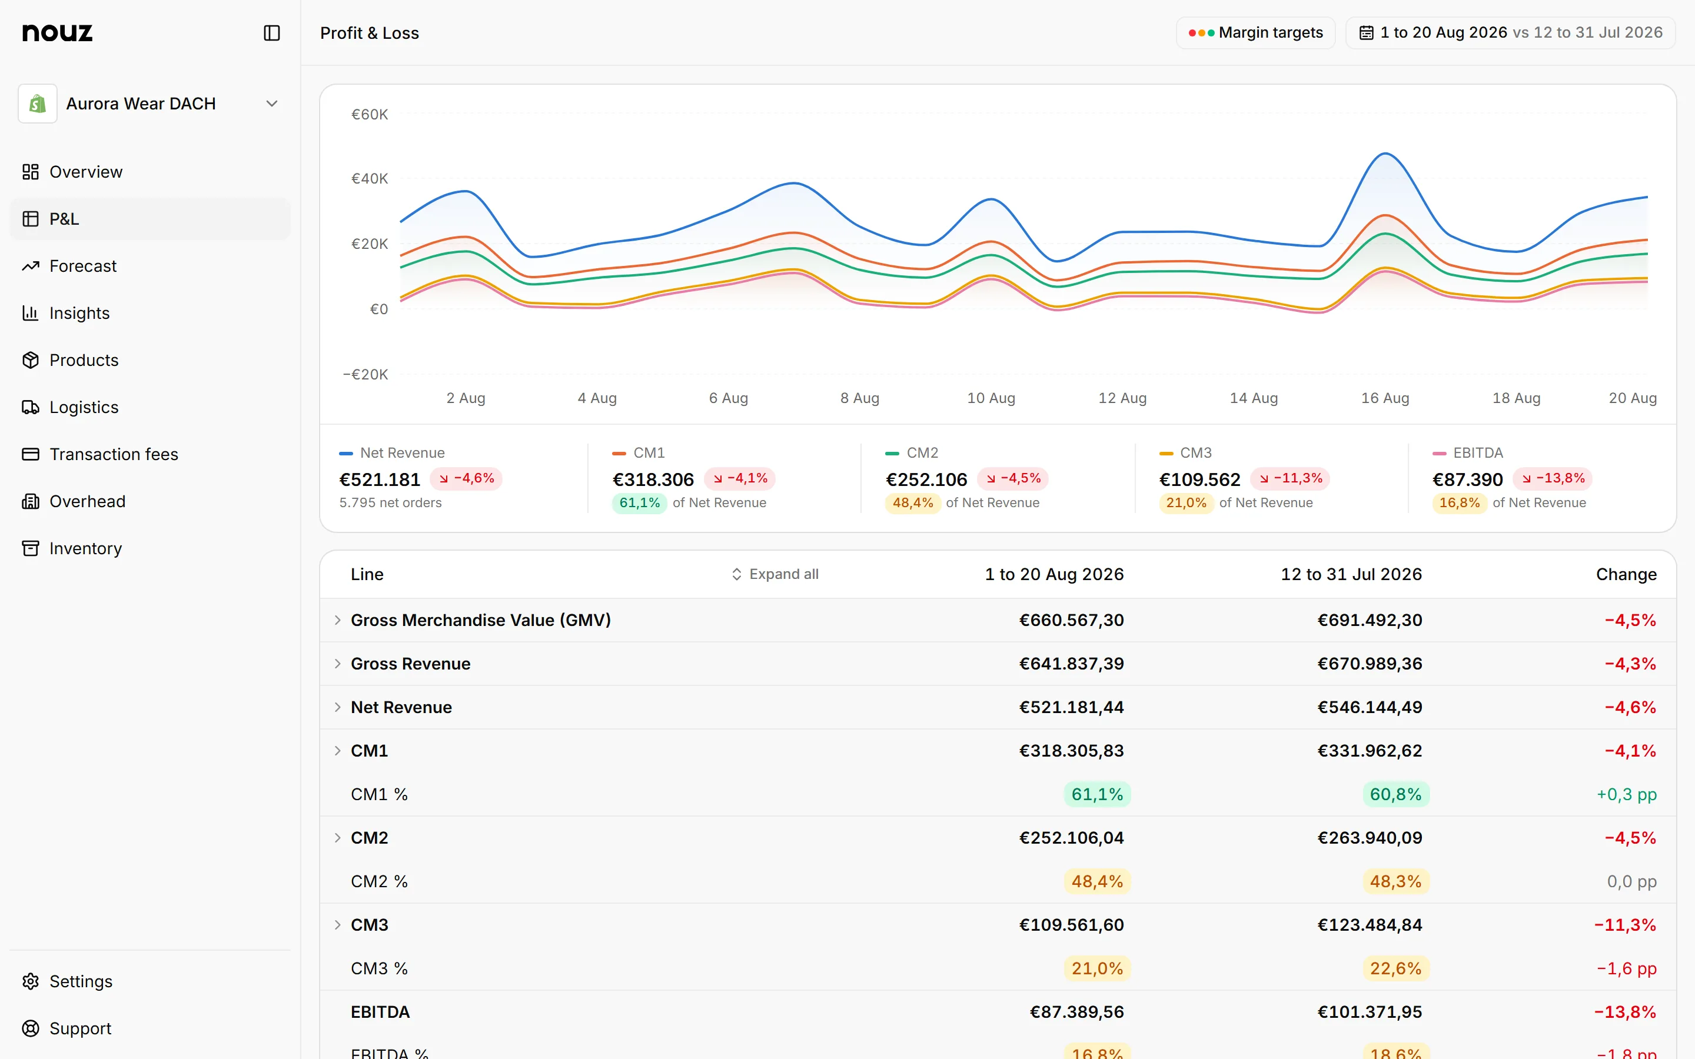
Task: Click the calendar icon in date range
Action: click(1366, 33)
